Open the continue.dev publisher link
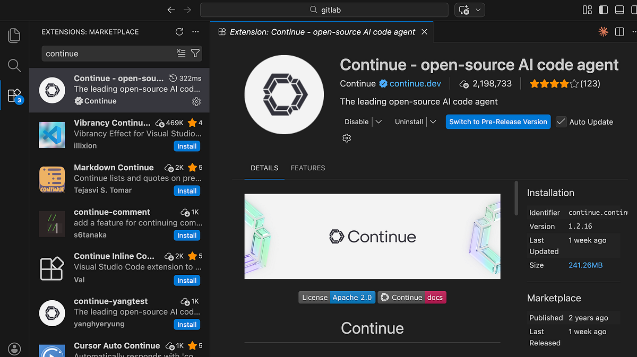 click(x=415, y=83)
